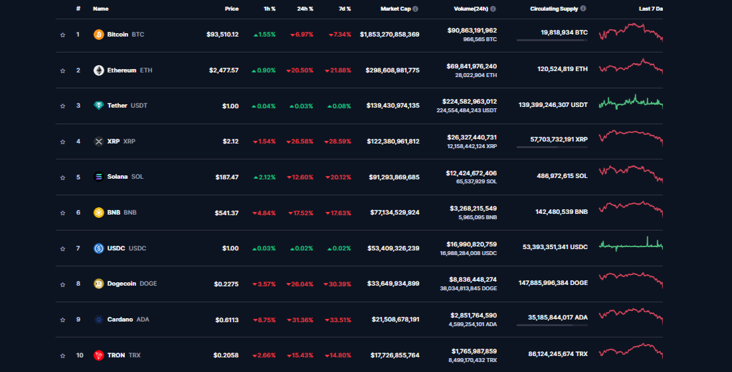Click the Bitcoin coin logo icon

pos(99,35)
